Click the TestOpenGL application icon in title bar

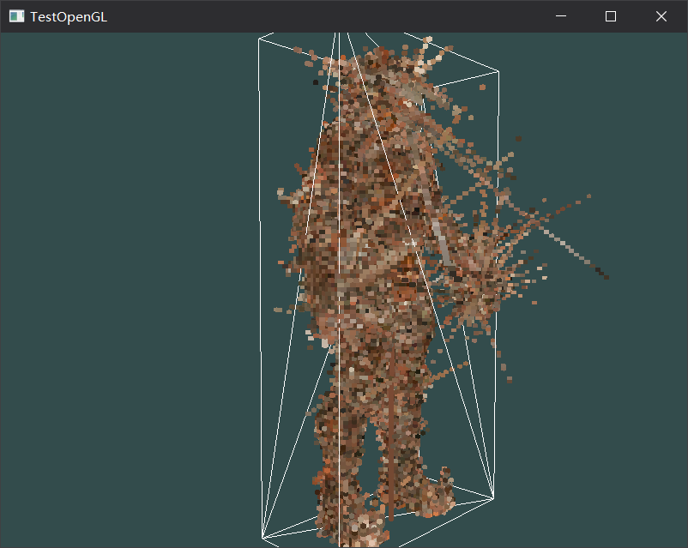click(14, 15)
